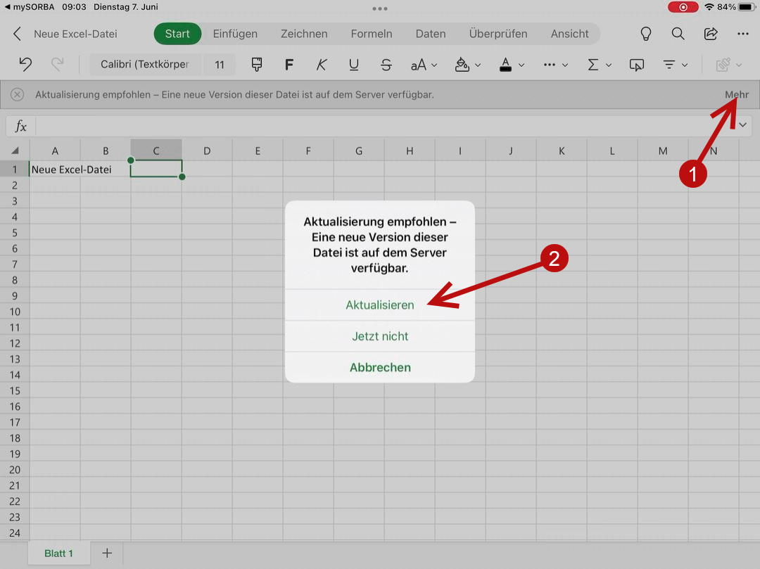Viewport: 760px width, 569px height.
Task: Add a new sheet with plus button
Action: [x=107, y=554]
